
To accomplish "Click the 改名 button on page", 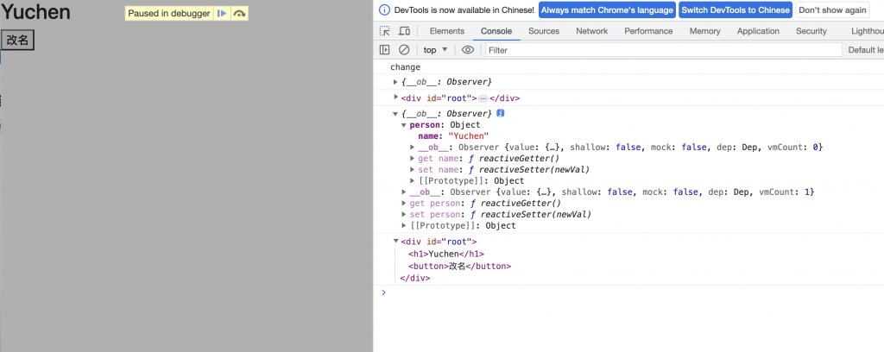I will click(18, 40).
